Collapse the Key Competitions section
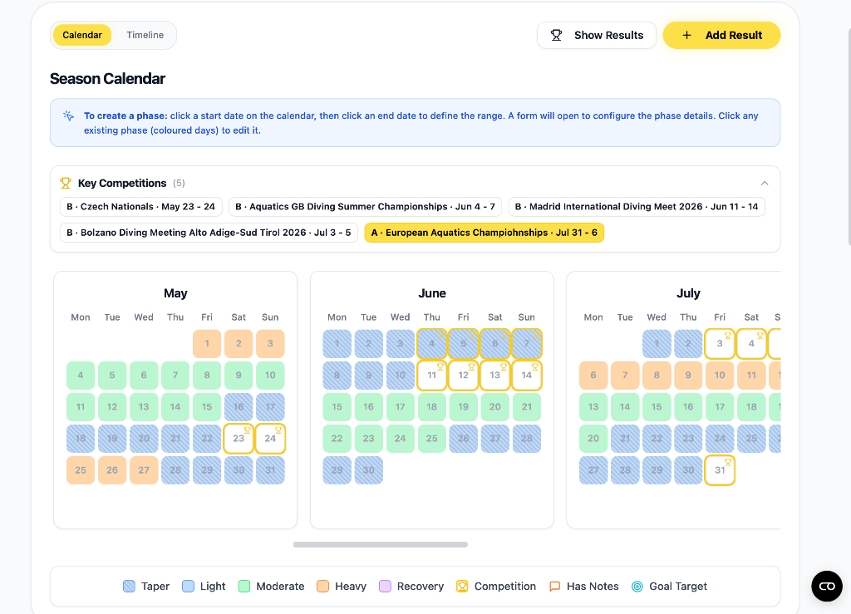Screen dimensions: 851x614 pos(765,184)
